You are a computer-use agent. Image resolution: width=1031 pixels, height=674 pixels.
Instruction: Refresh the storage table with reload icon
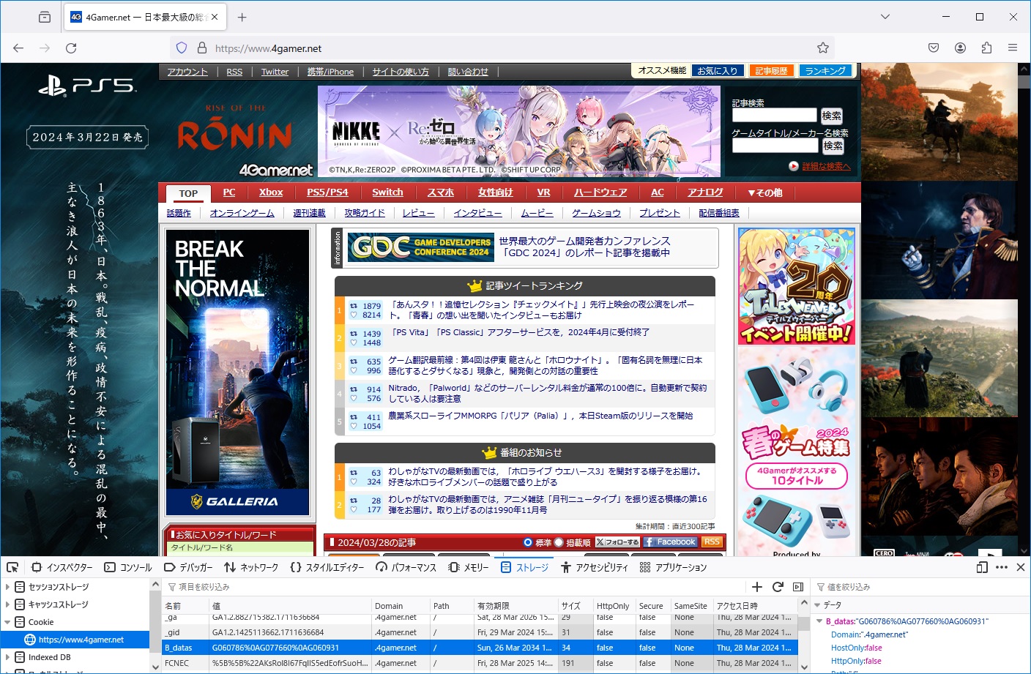(778, 587)
